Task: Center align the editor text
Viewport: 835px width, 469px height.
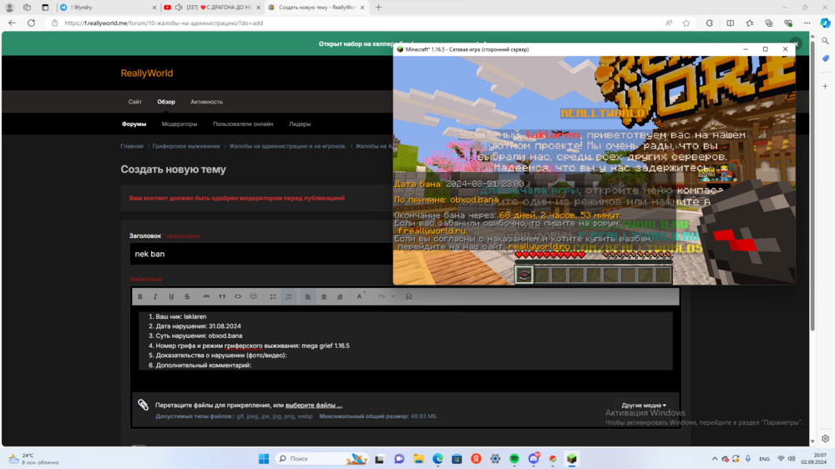Action: [x=324, y=296]
